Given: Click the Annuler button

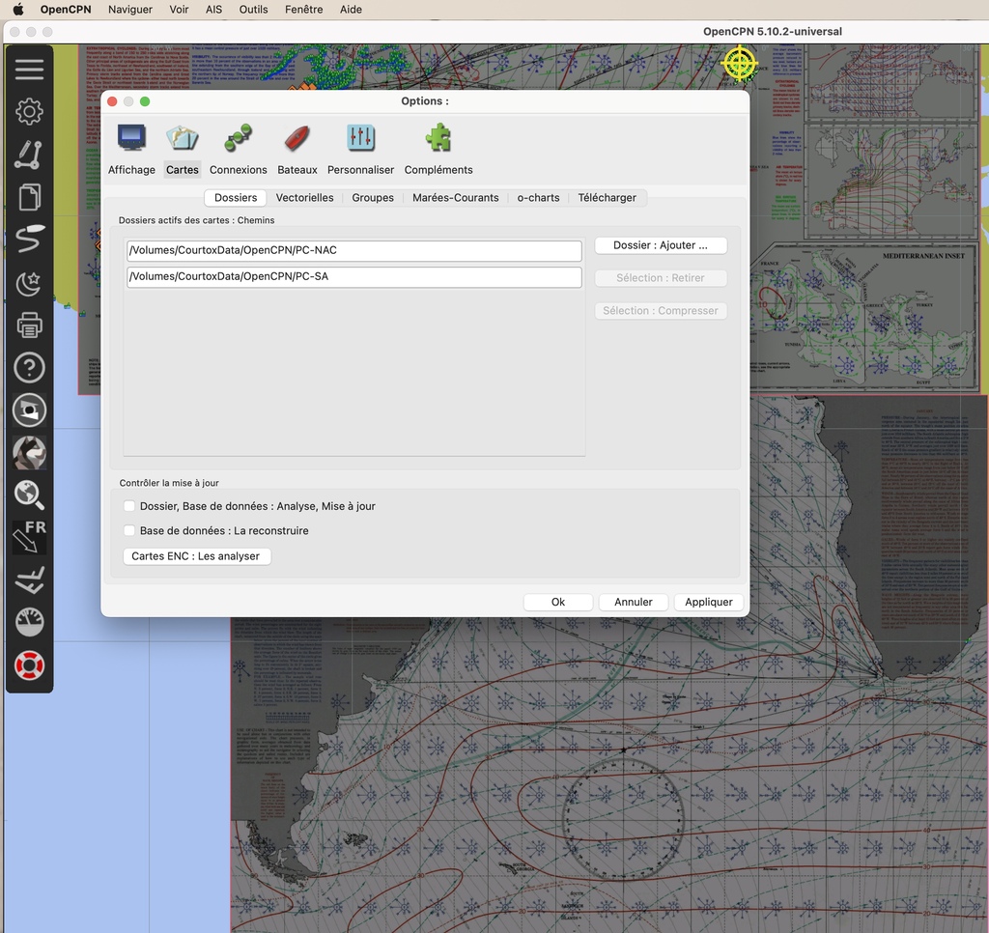Looking at the screenshot, I should [x=634, y=602].
